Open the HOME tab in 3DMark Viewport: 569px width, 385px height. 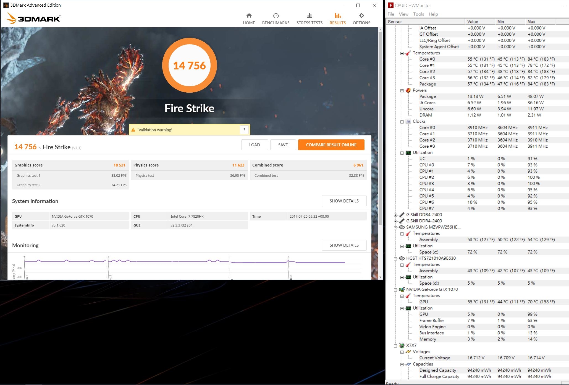pos(249,19)
